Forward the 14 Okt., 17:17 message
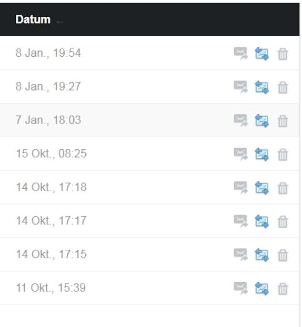This screenshot has height=327, width=302. [x=241, y=221]
